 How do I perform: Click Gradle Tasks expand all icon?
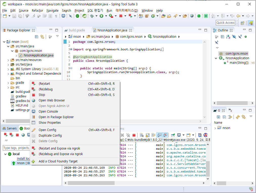click(218, 117)
